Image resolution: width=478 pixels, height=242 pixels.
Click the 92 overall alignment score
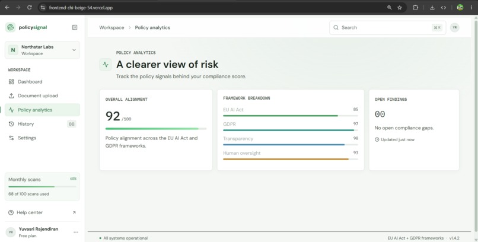point(113,116)
